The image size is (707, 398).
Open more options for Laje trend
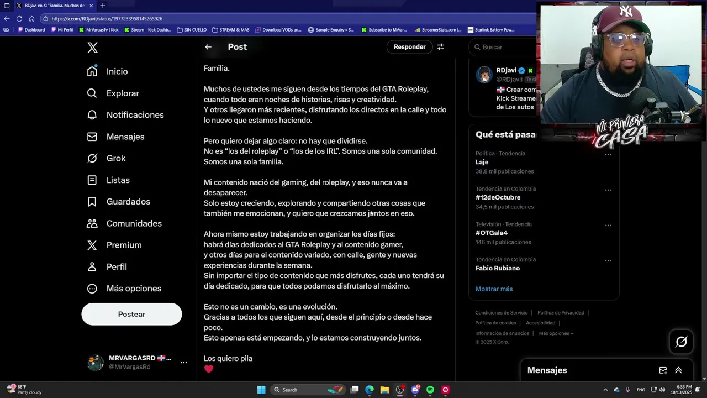pos(608,155)
